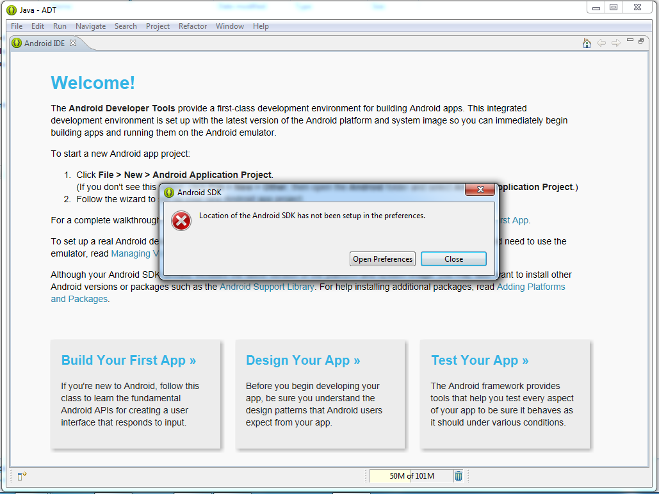Open the Run menu

click(60, 26)
